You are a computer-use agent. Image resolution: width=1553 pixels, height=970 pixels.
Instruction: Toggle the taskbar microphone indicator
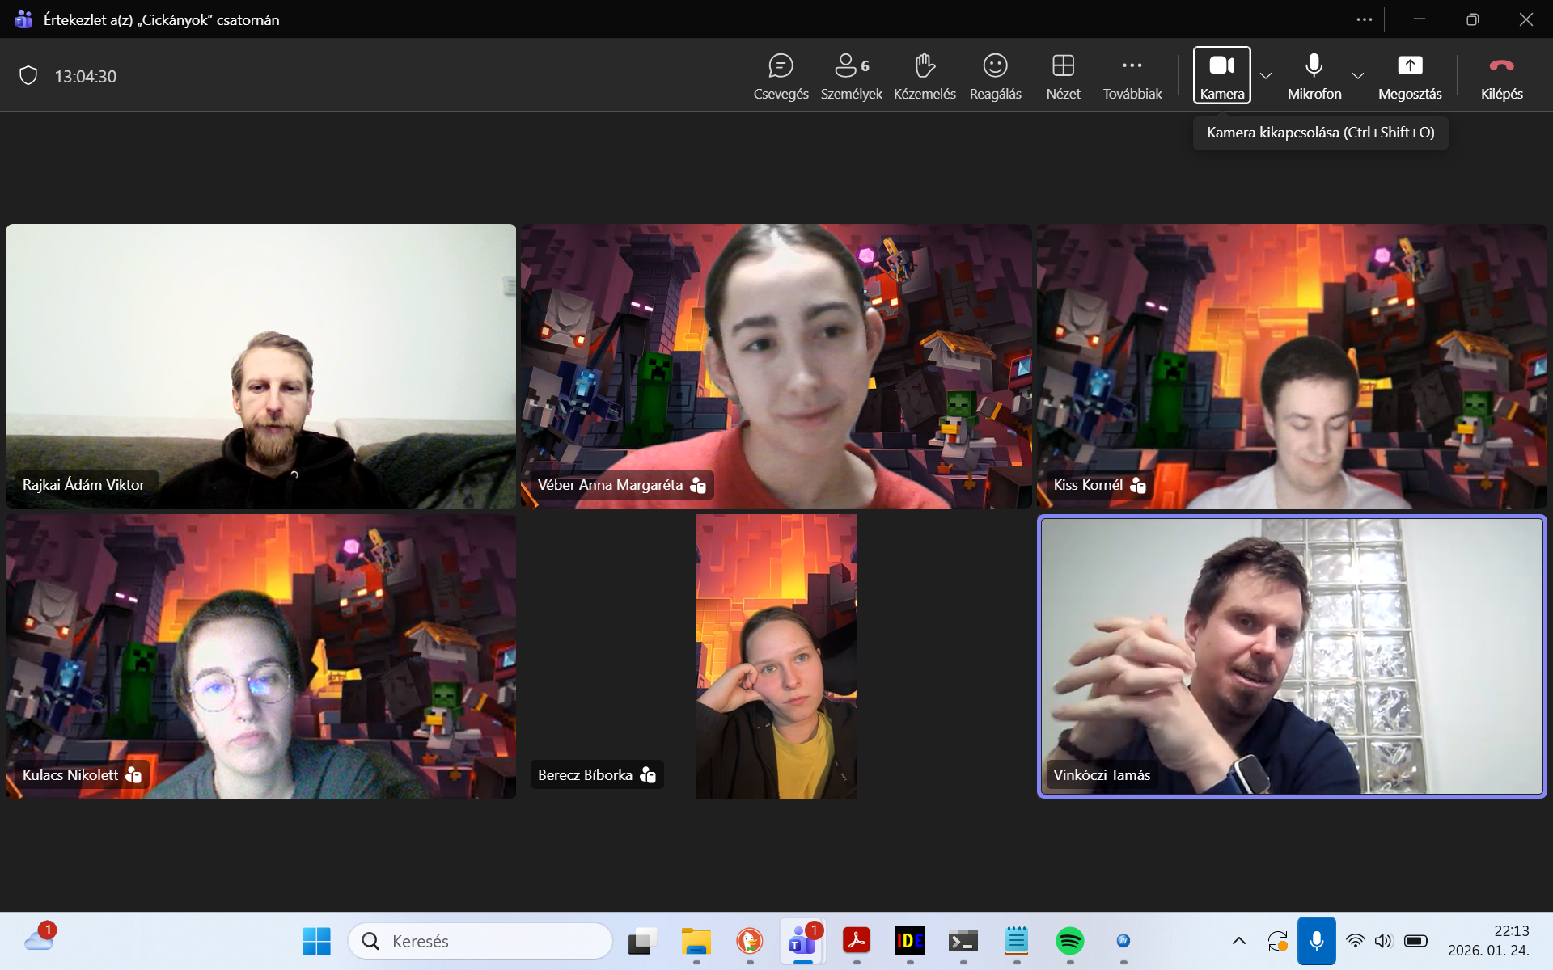click(1316, 940)
